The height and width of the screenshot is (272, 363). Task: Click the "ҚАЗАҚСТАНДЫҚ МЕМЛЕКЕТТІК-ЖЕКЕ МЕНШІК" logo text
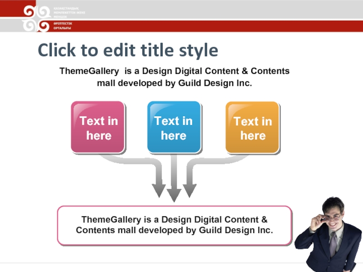[x=69, y=13]
